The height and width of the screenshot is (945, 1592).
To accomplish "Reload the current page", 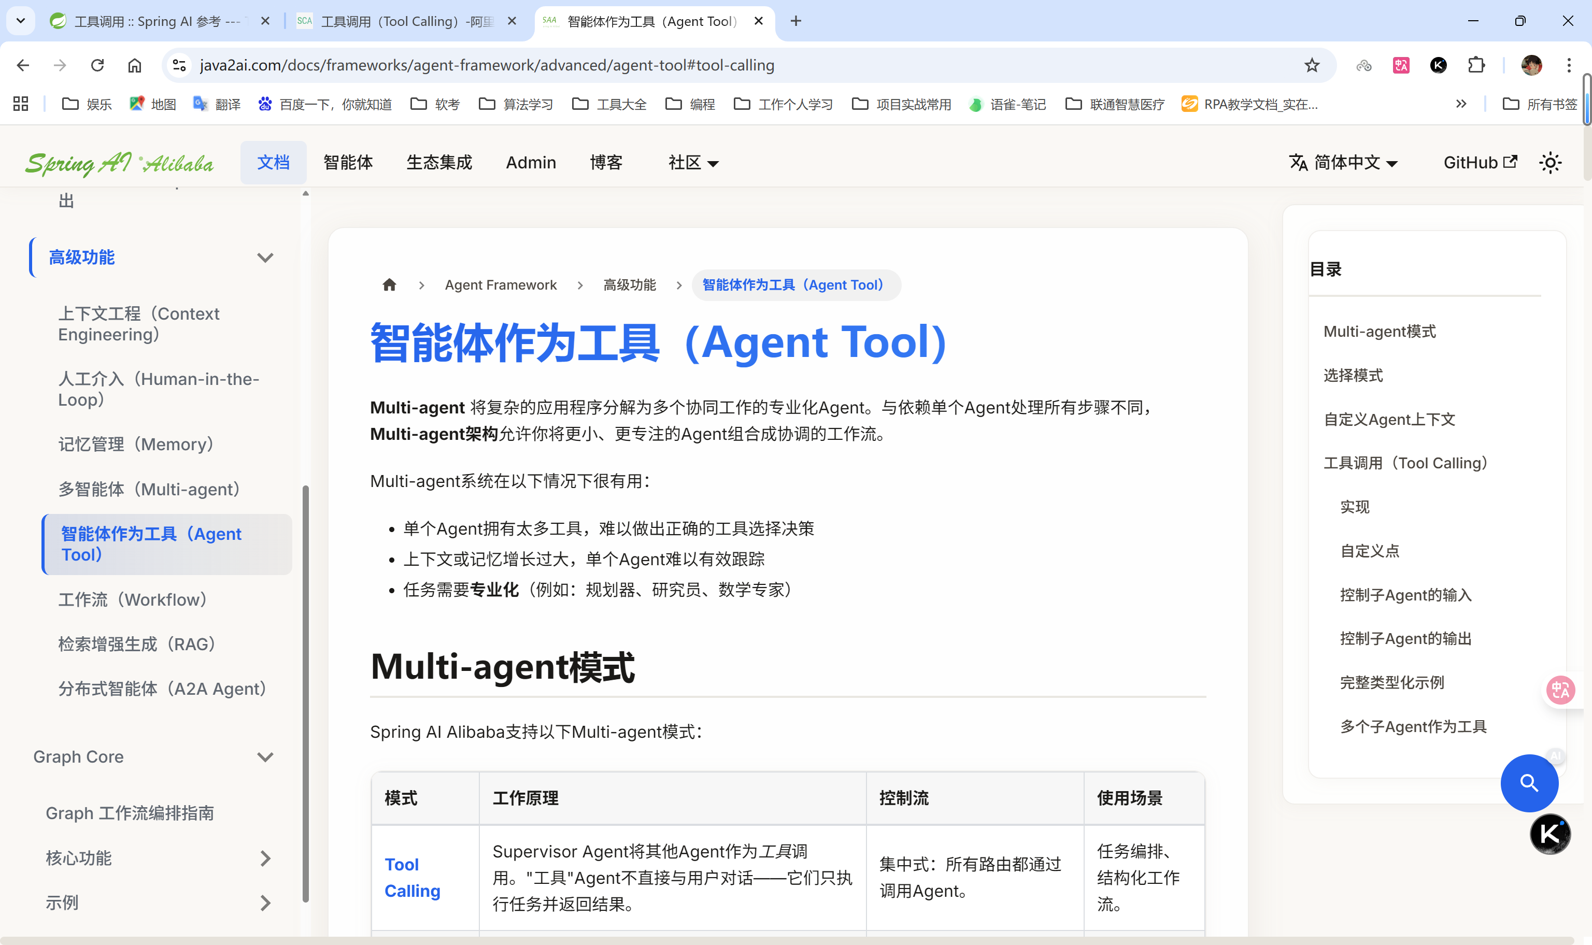I will tap(97, 66).
